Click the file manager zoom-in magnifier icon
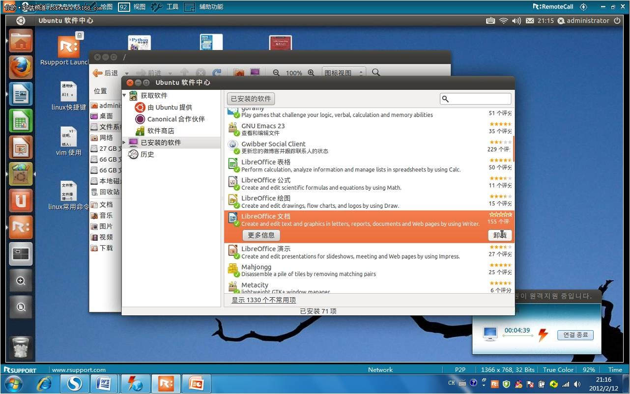The width and height of the screenshot is (630, 394). (311, 73)
